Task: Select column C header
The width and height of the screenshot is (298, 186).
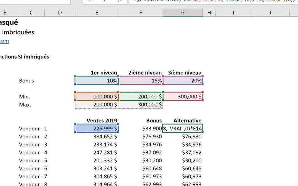Action: tap(31, 12)
